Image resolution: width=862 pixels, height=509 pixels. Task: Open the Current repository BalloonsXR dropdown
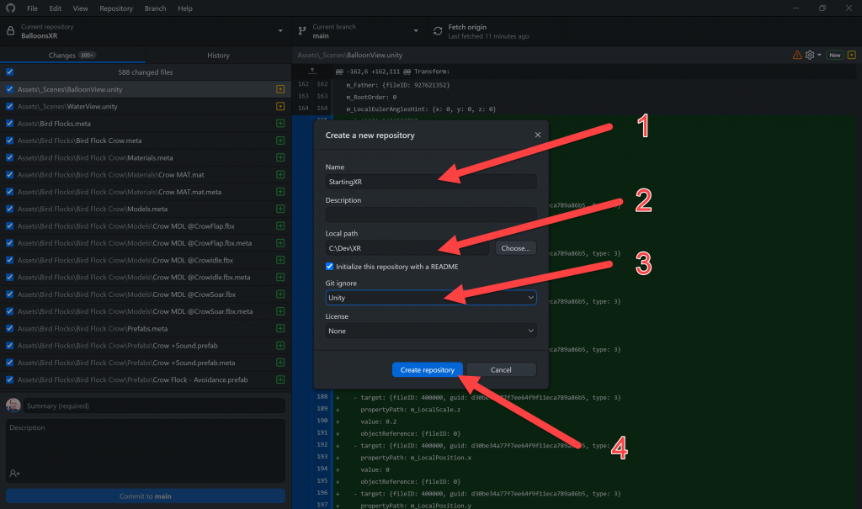[146, 31]
